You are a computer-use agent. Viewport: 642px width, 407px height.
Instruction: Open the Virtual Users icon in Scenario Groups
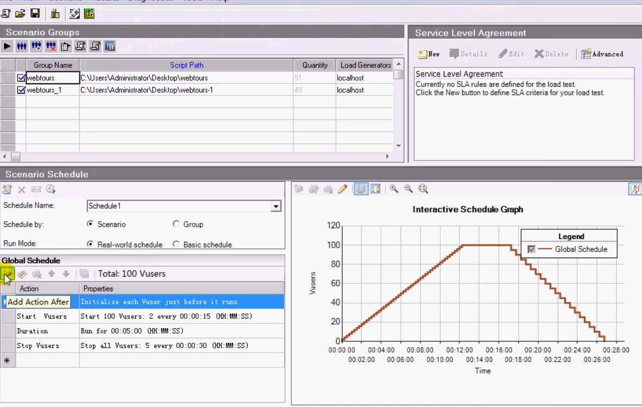[22, 46]
